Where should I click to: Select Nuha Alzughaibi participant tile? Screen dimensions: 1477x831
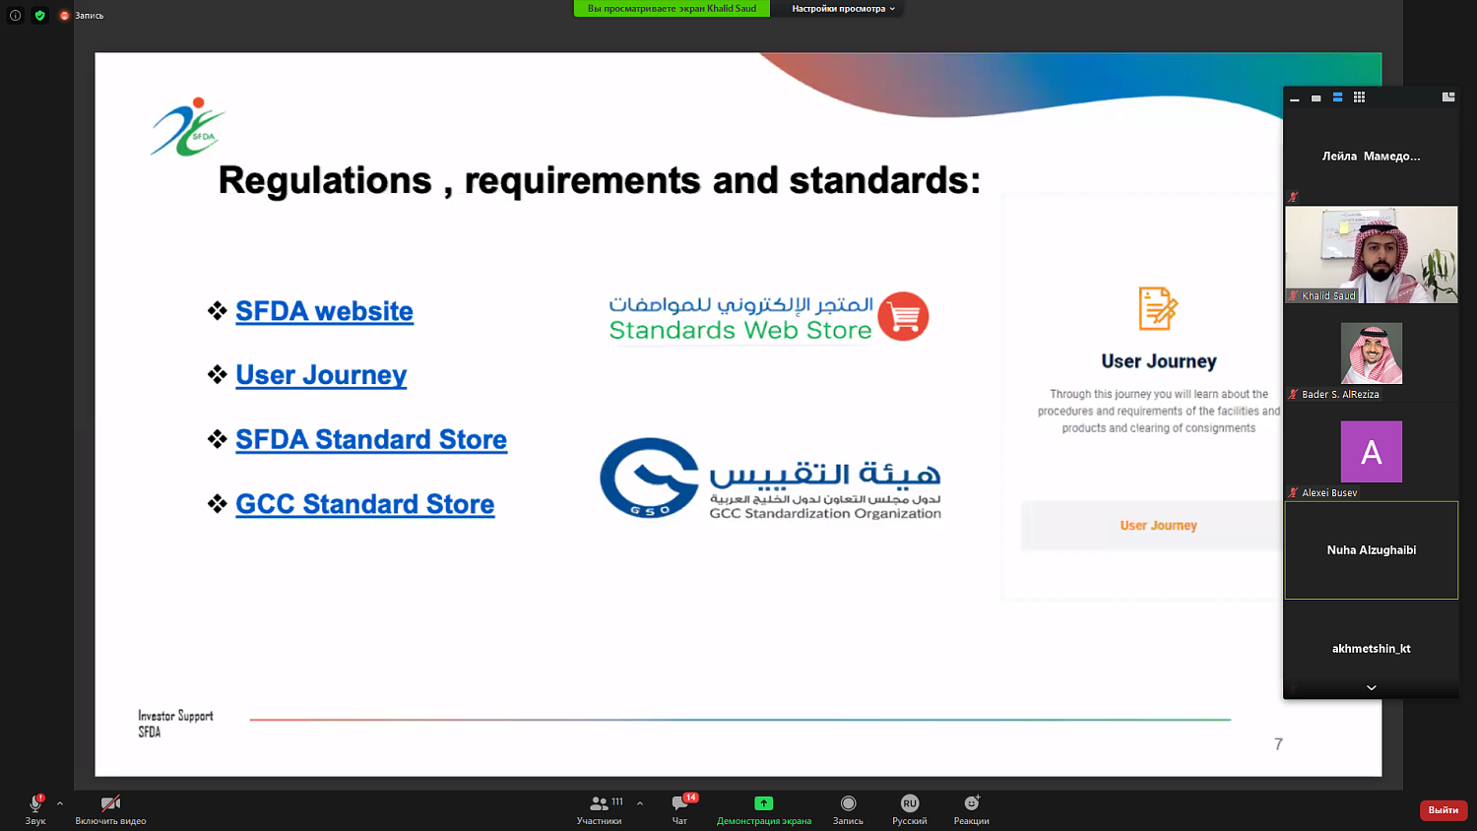click(x=1372, y=550)
